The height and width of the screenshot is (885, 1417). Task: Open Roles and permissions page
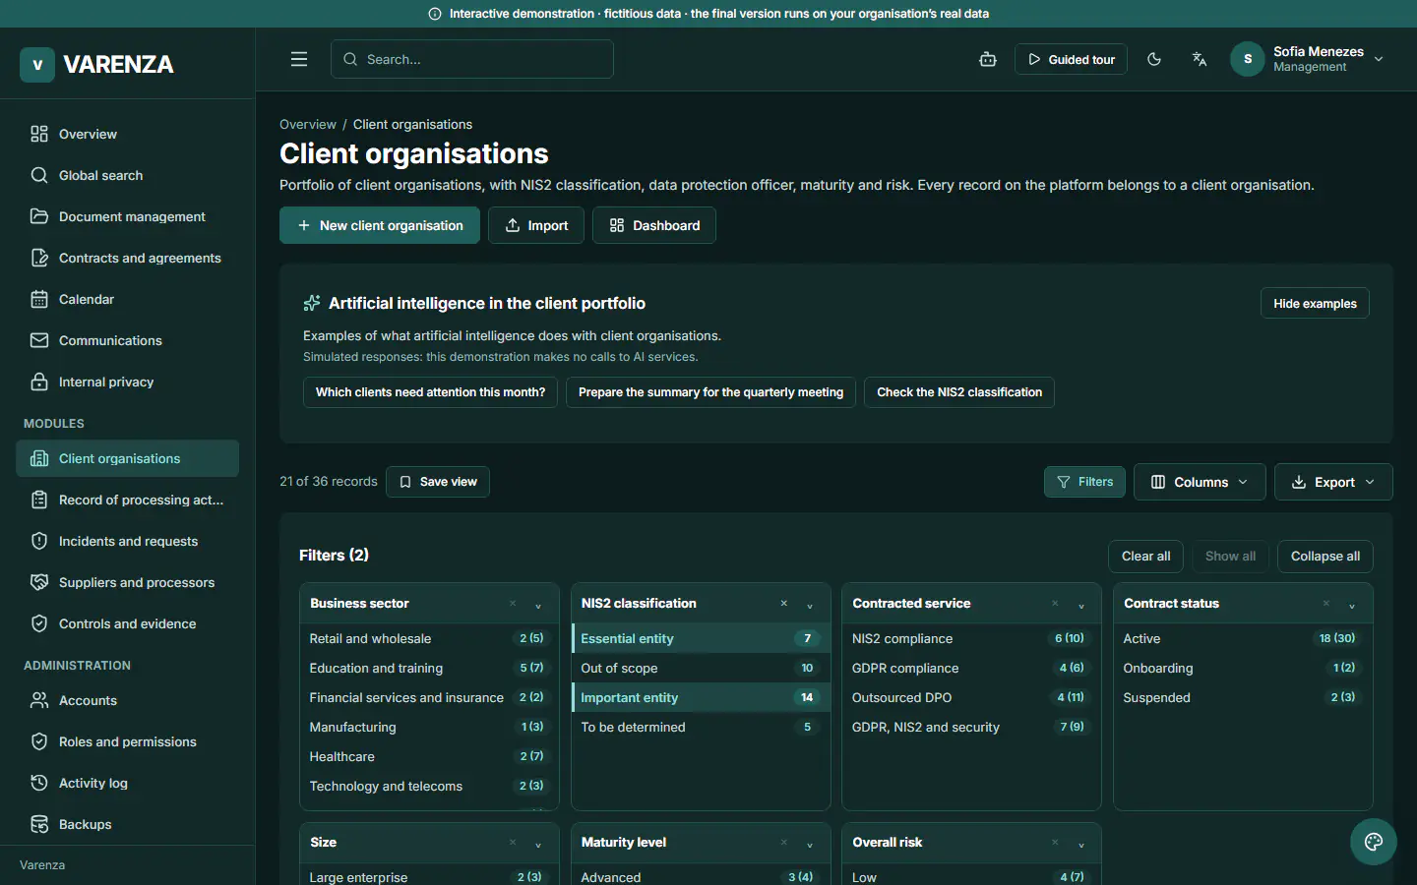128,741
